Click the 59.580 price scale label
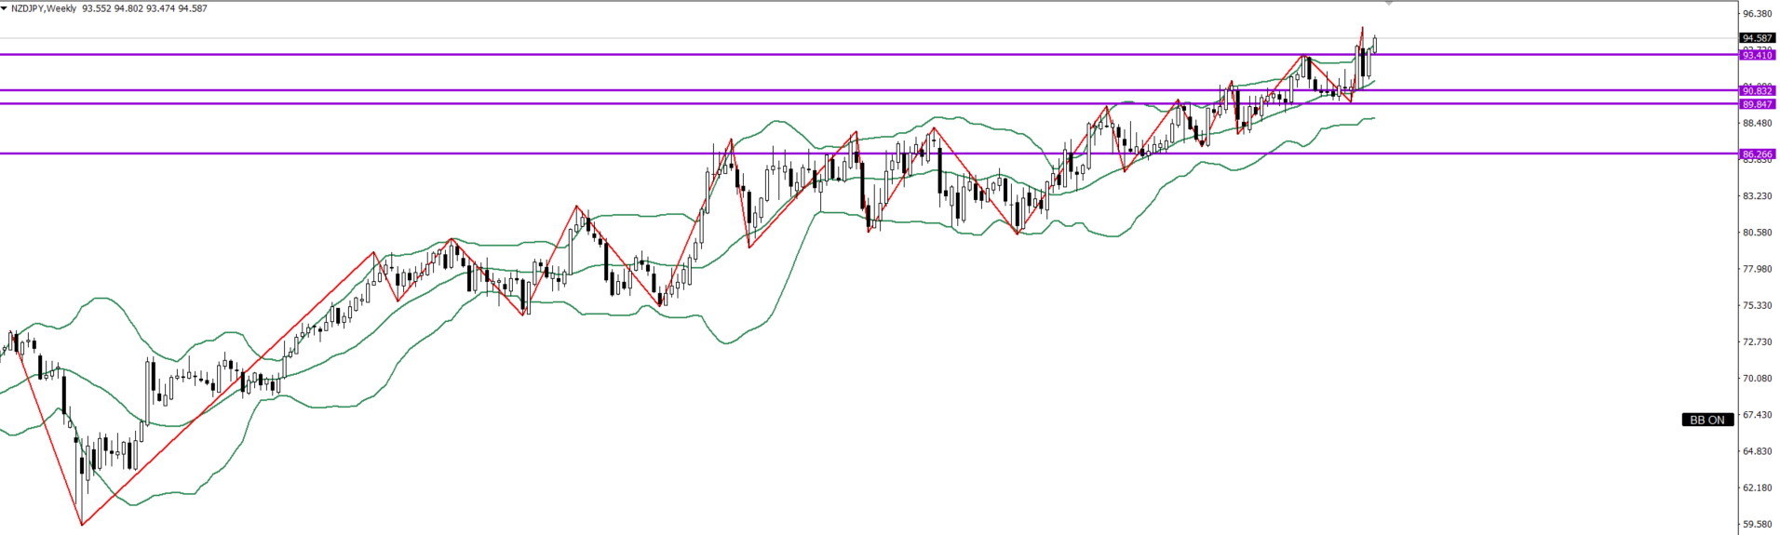Image resolution: width=1780 pixels, height=535 pixels. click(1757, 524)
